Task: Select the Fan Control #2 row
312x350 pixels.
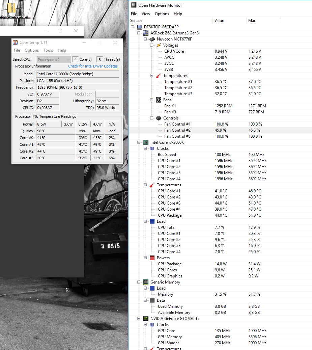Action: [220, 130]
